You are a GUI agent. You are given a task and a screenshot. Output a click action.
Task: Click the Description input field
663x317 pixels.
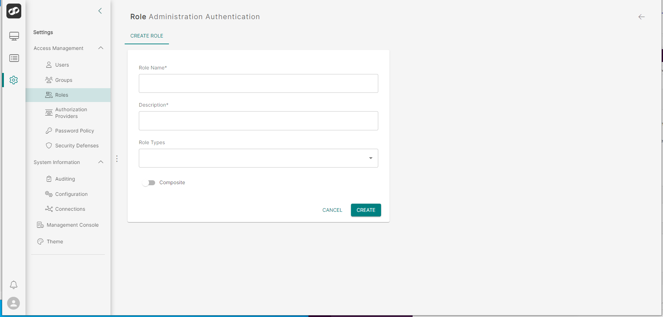click(259, 121)
